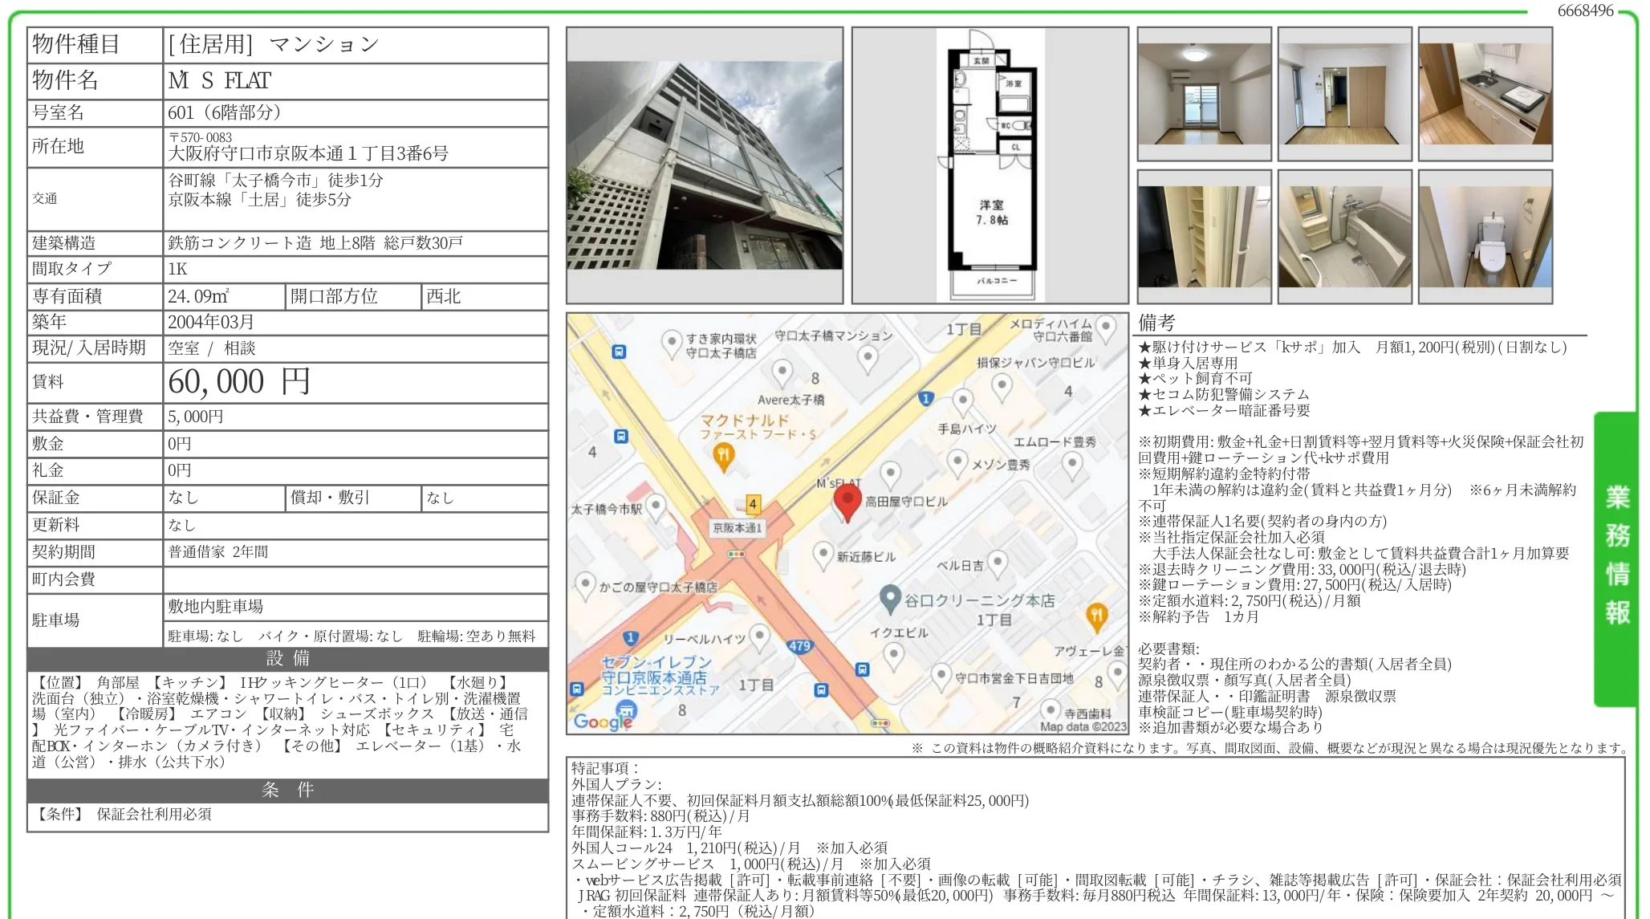Click the contract term 普通借家 2年間
The width and height of the screenshot is (1650, 919).
point(217,551)
